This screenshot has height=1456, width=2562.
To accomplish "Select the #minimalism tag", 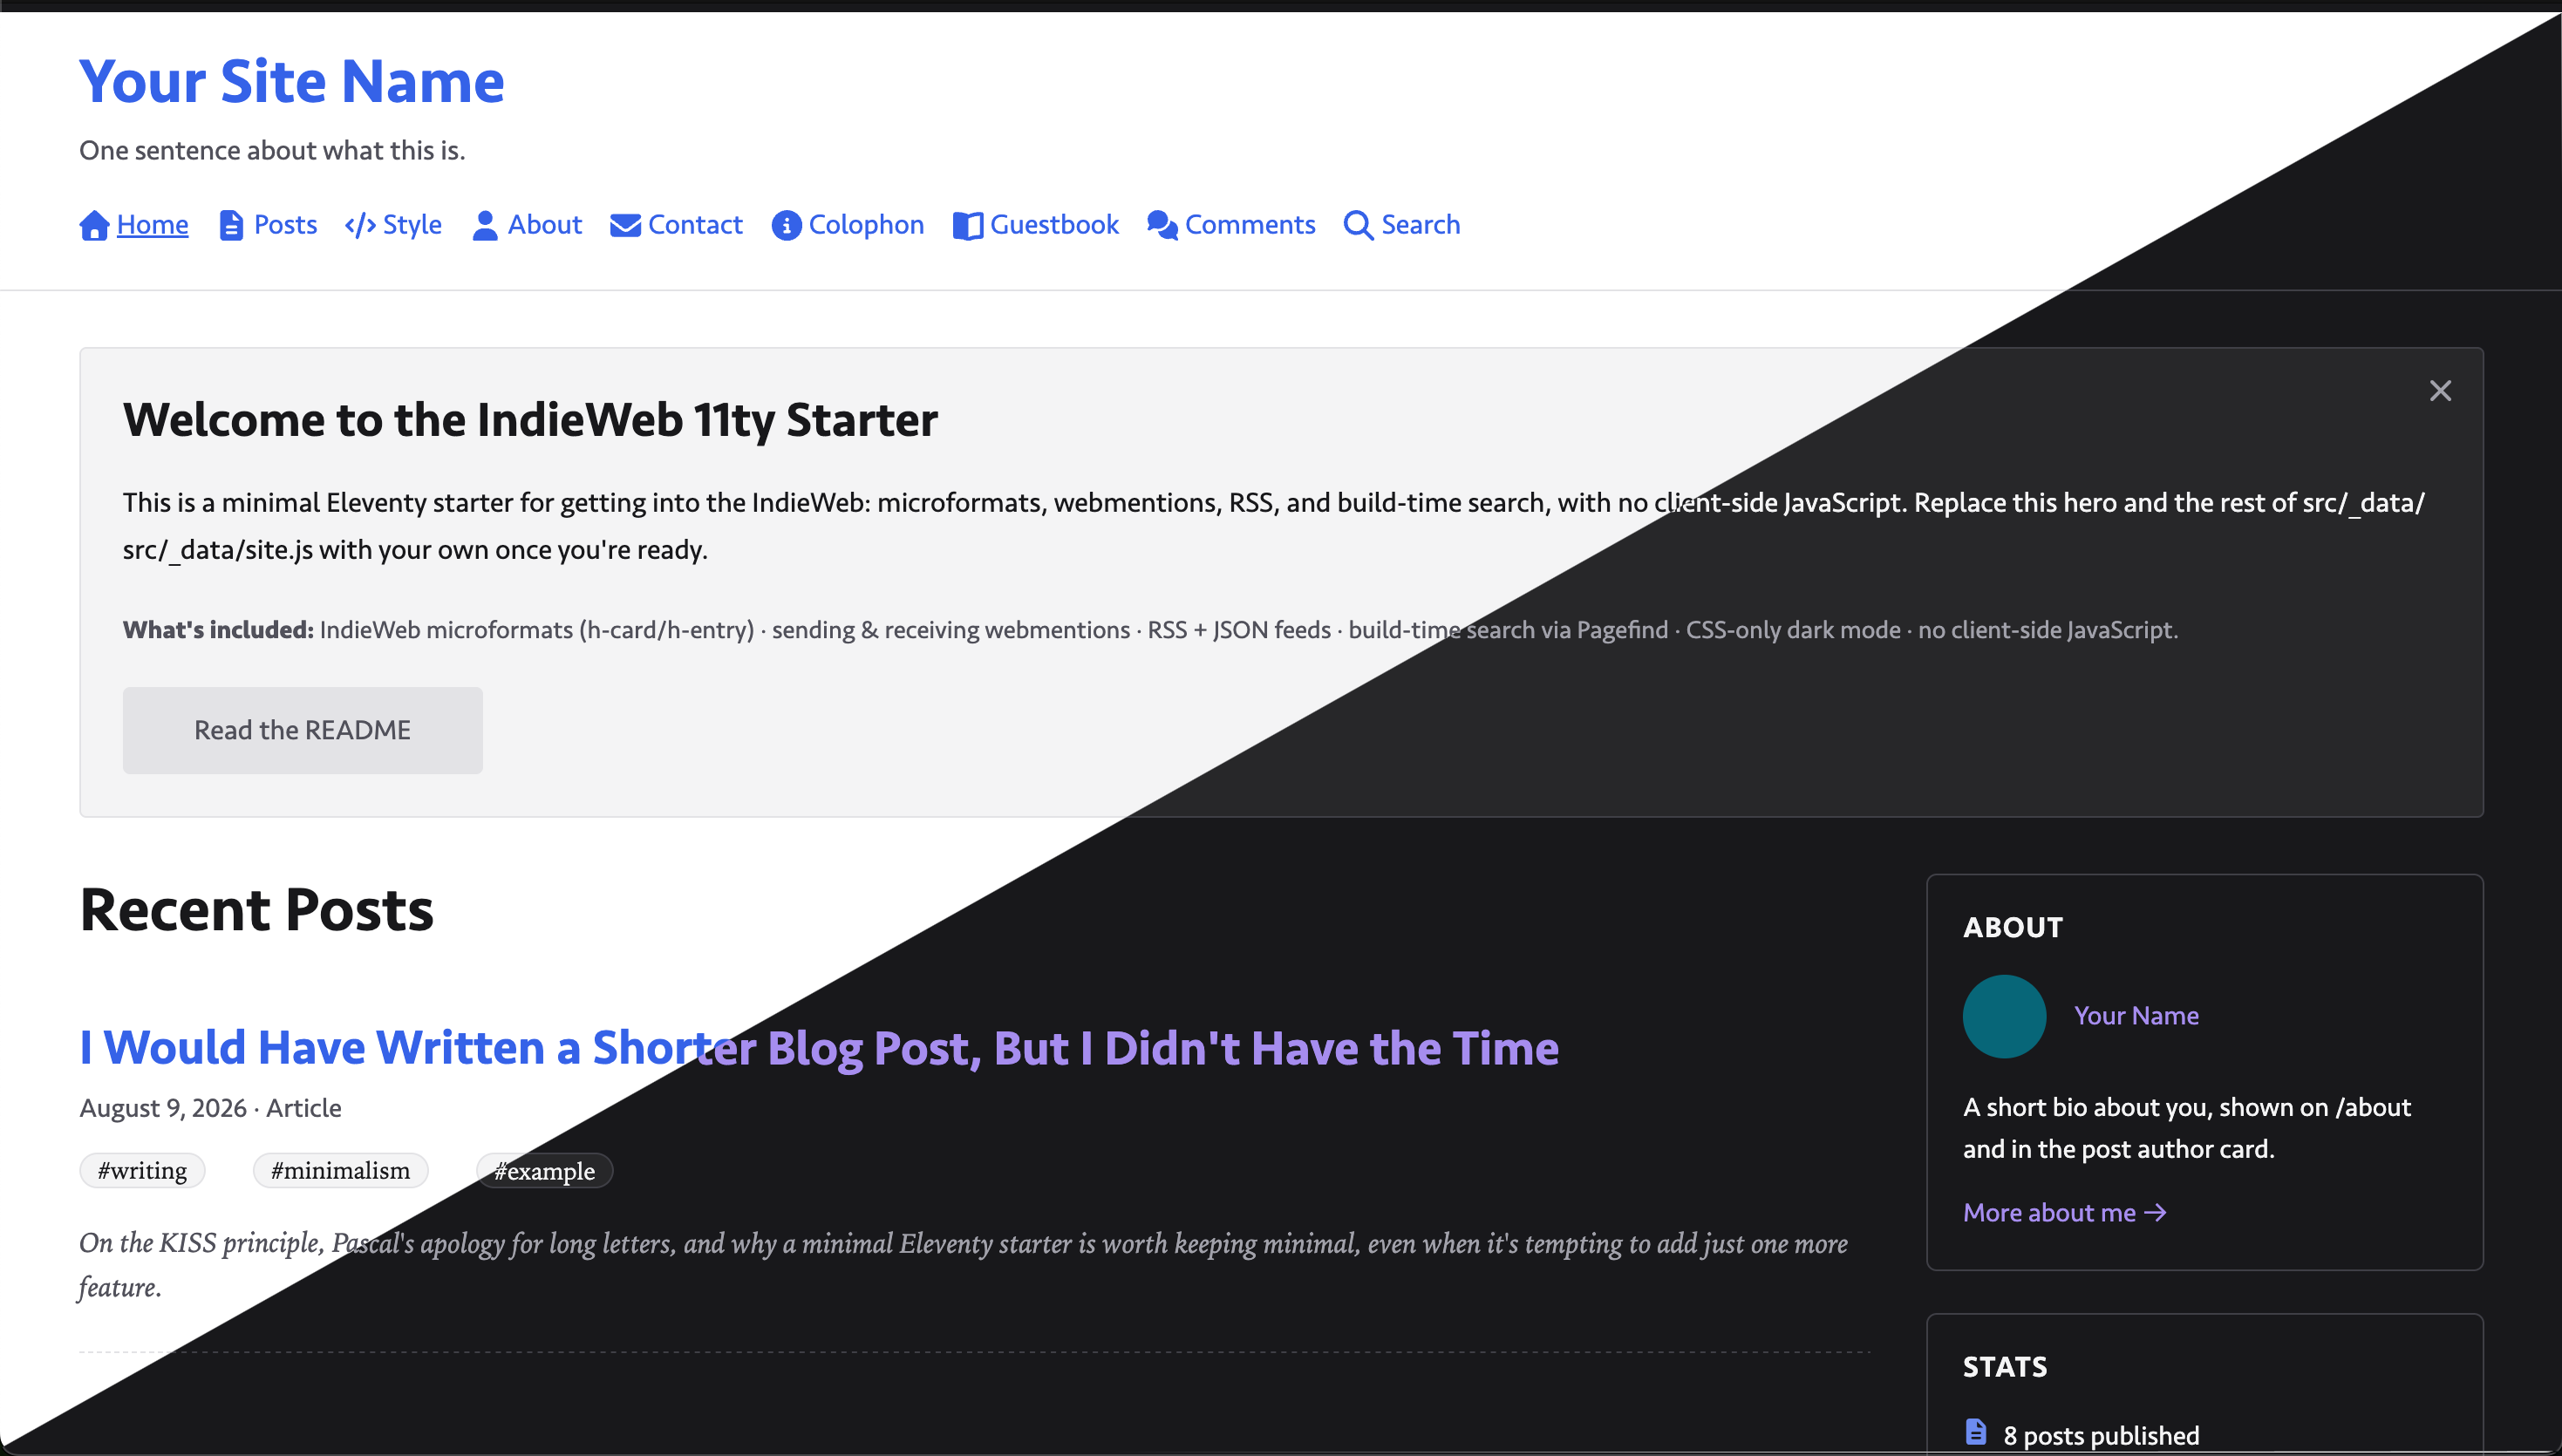I will coord(340,1170).
